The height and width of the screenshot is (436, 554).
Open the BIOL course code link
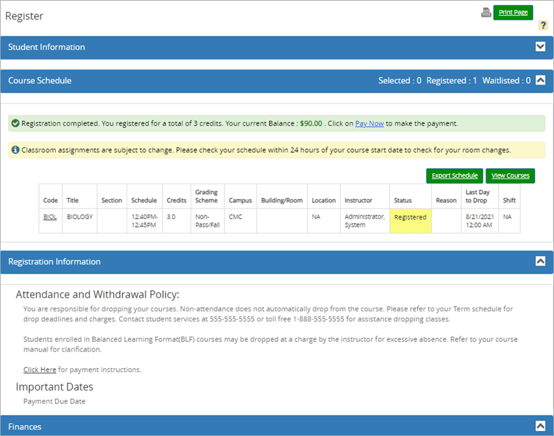(x=50, y=216)
